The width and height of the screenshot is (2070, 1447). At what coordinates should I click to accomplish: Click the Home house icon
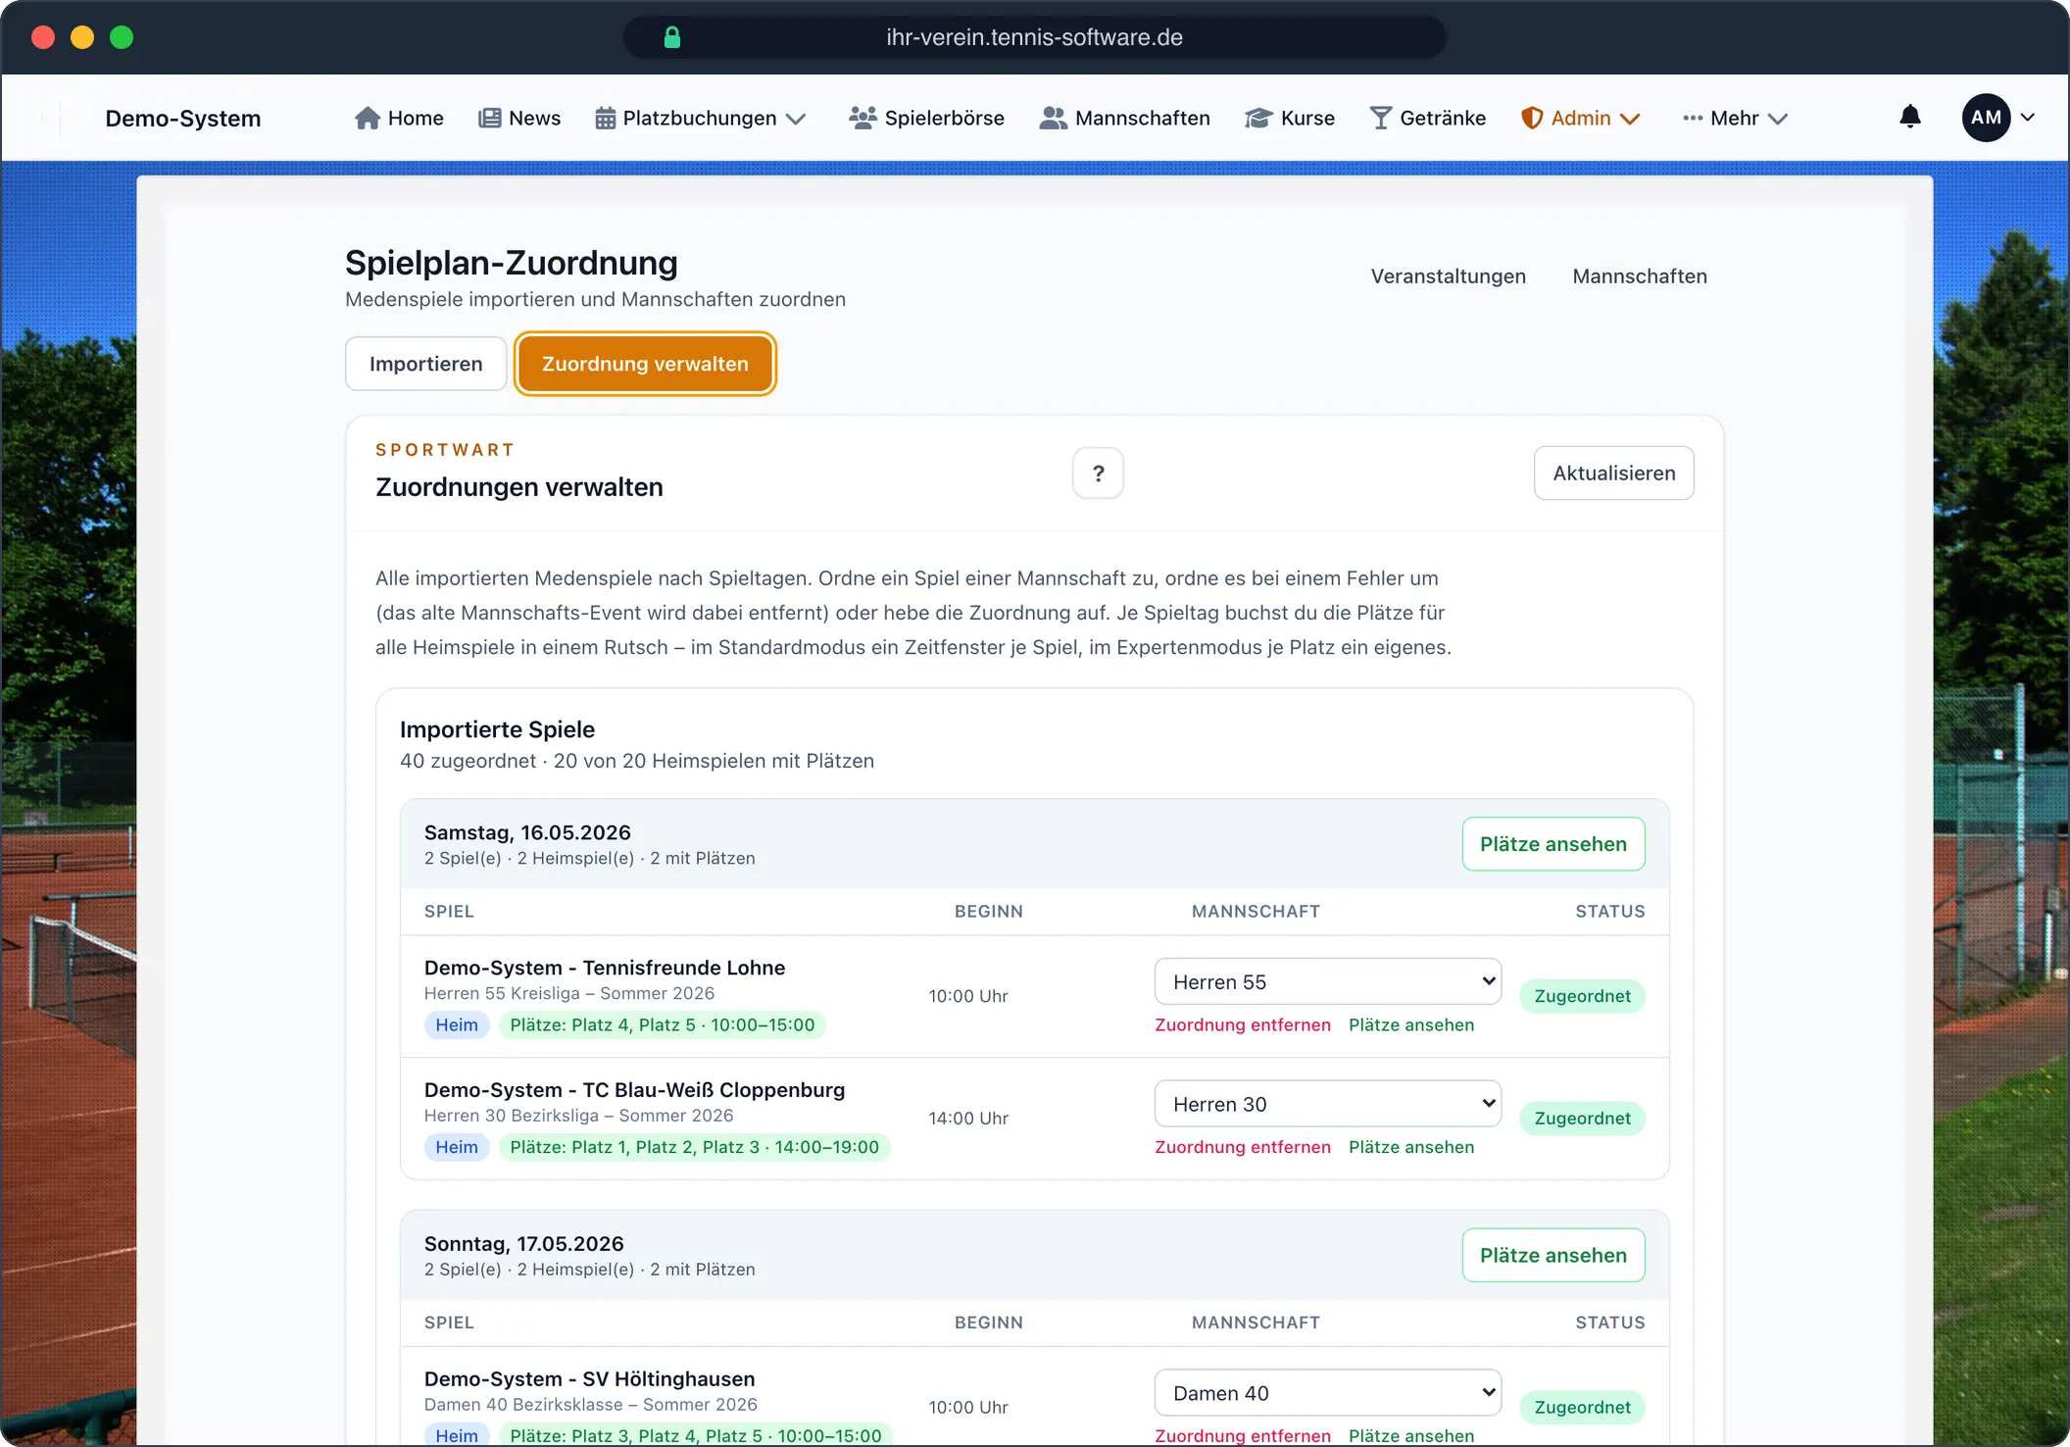(x=368, y=118)
